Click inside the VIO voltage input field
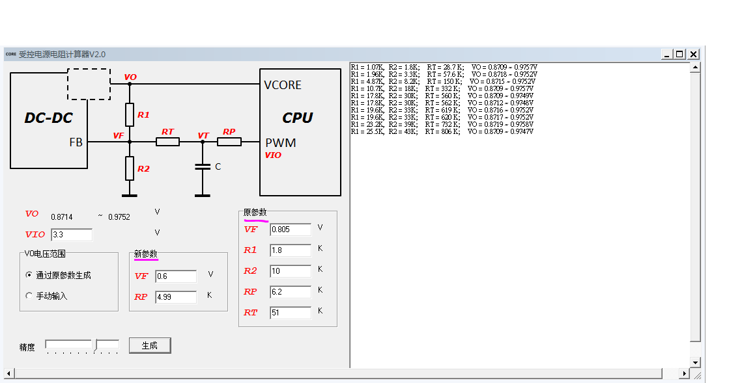The height and width of the screenshot is (383, 742). coord(71,234)
